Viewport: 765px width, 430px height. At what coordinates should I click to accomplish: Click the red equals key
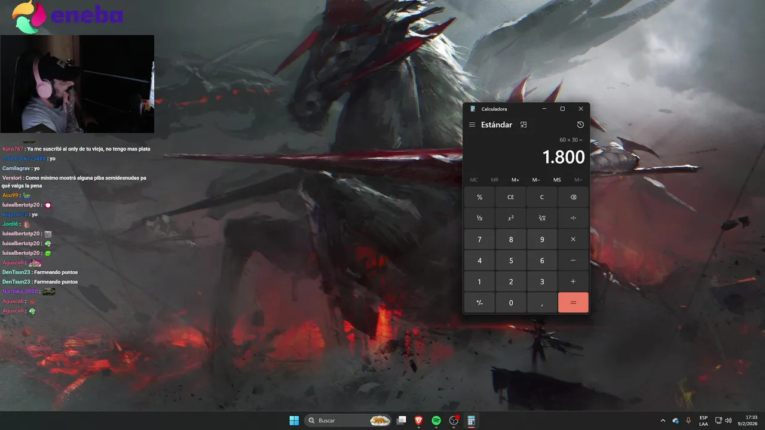pos(573,303)
